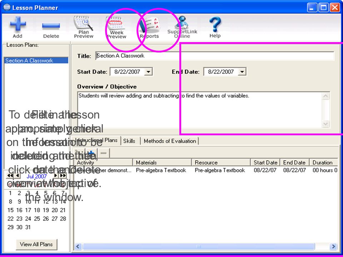
Task: Maximize the Lesson Planner window
Action: pos(323,7)
